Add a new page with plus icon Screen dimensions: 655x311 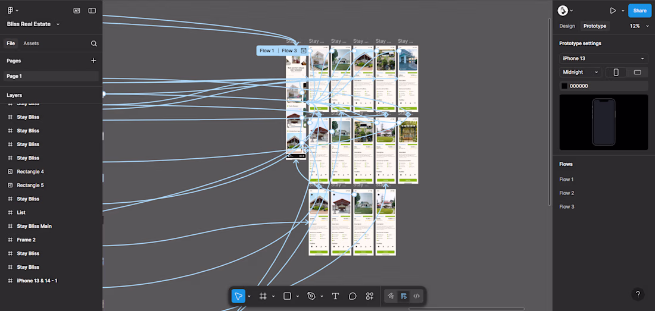tap(93, 61)
